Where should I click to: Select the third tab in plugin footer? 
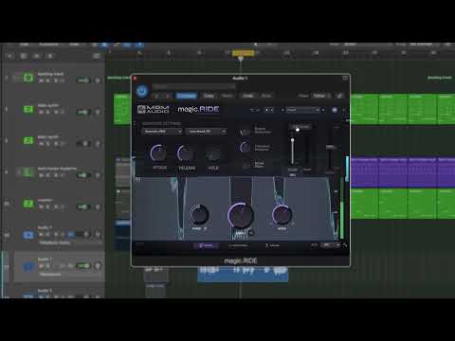[272, 245]
